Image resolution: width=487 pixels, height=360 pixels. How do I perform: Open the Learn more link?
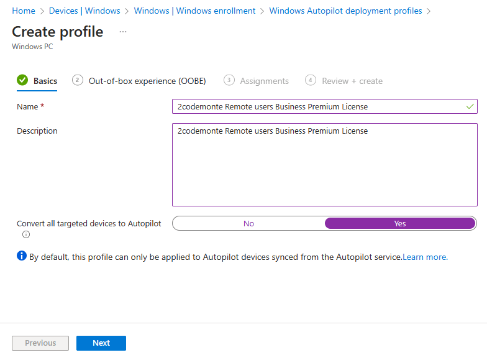pos(425,257)
